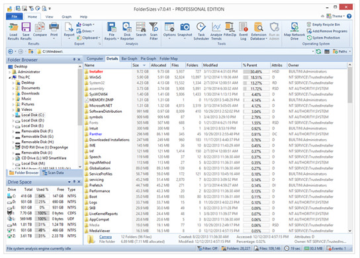This screenshot has width=360, height=258.
Task: Close the Folder Browser panel
Action: (x=79, y=59)
